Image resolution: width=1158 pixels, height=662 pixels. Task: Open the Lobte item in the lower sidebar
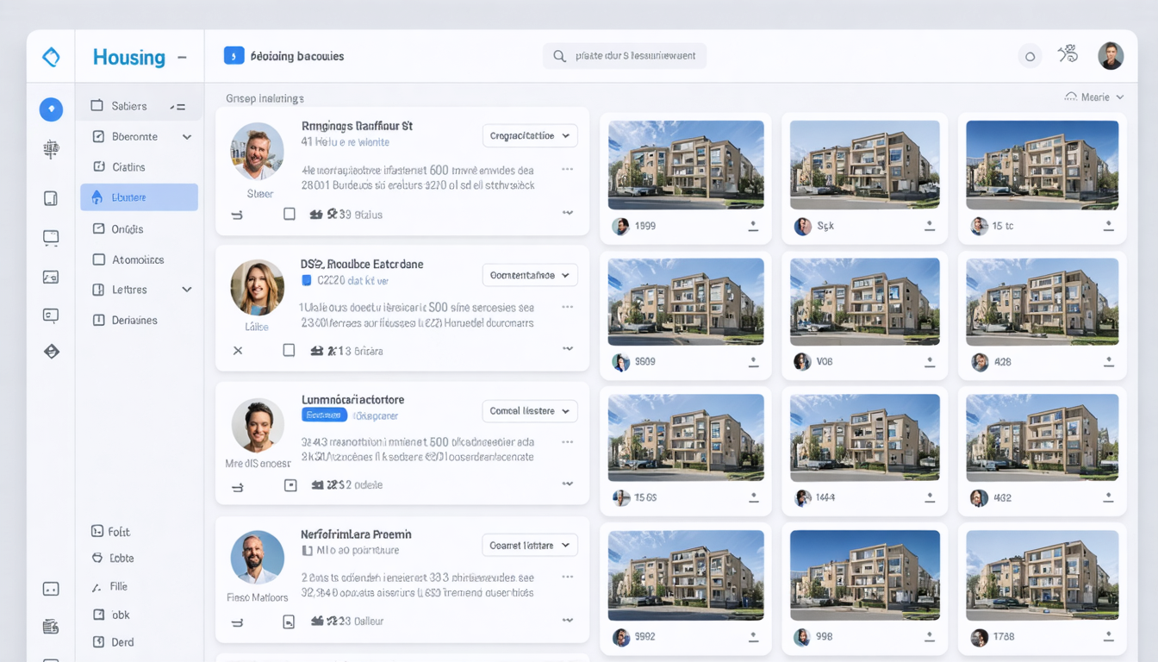[x=113, y=558]
